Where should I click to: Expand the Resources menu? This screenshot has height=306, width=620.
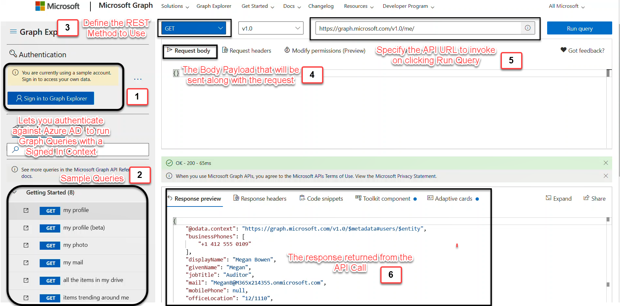pos(359,6)
